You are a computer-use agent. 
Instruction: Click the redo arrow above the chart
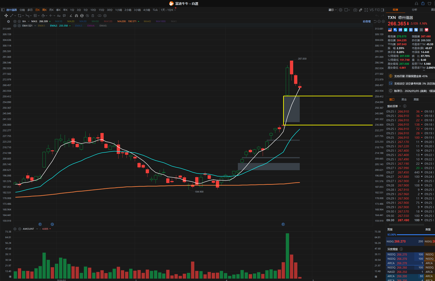click(382, 16)
